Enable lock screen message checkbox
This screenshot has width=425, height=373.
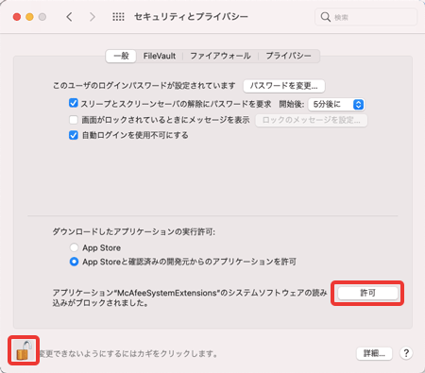74,120
